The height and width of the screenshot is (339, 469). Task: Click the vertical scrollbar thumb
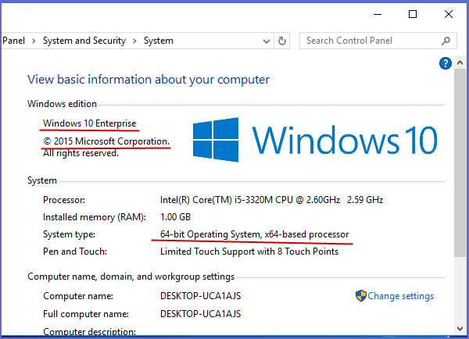click(x=460, y=163)
